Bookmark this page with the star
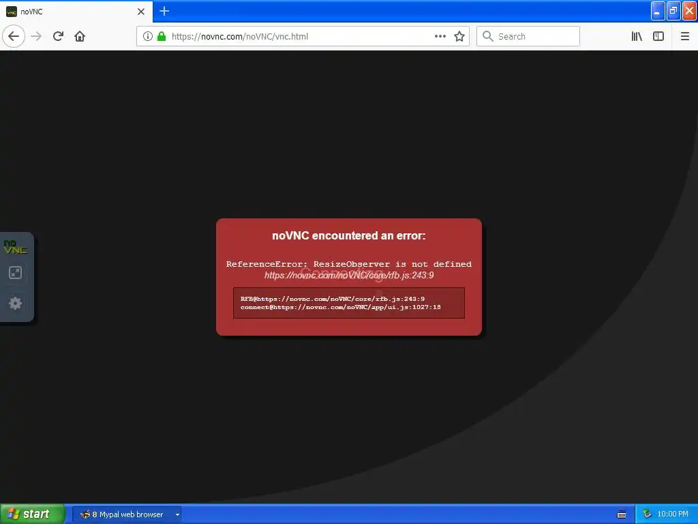This screenshot has width=698, height=524. (x=459, y=36)
